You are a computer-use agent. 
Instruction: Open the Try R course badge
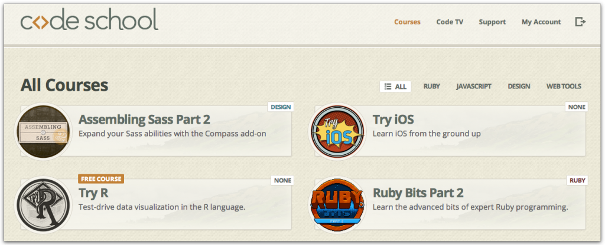coord(43,205)
